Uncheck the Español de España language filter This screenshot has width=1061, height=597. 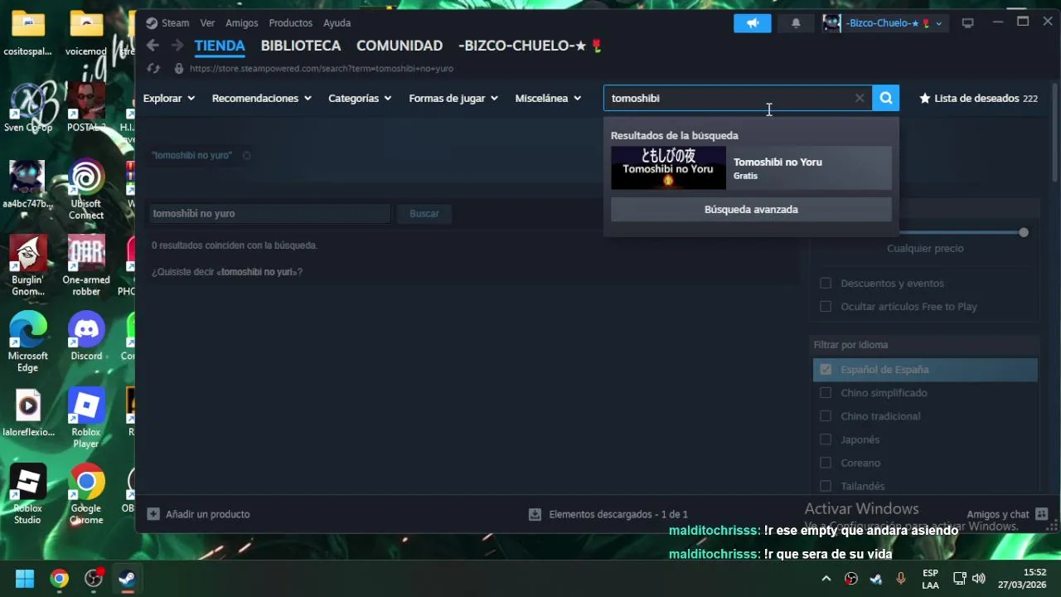point(826,370)
